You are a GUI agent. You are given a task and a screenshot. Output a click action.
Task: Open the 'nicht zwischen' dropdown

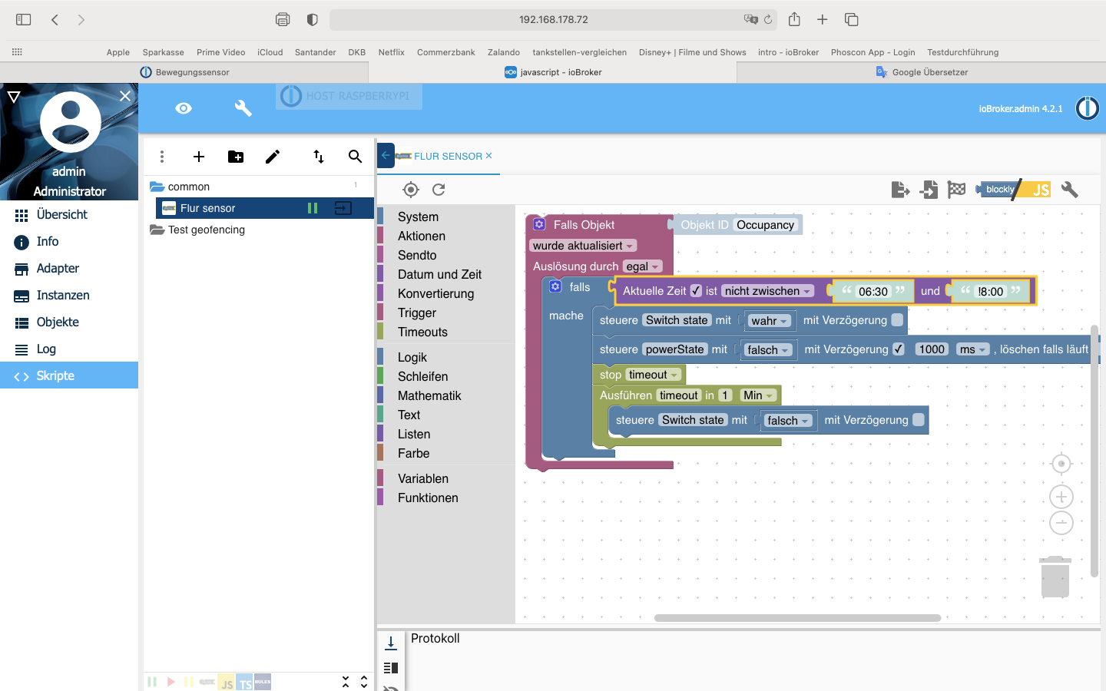768,291
